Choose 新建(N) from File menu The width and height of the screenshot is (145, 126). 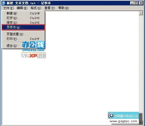coord(23,13)
